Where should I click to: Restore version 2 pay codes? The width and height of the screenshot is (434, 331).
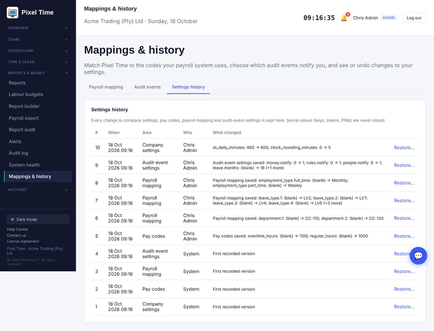pos(404,289)
